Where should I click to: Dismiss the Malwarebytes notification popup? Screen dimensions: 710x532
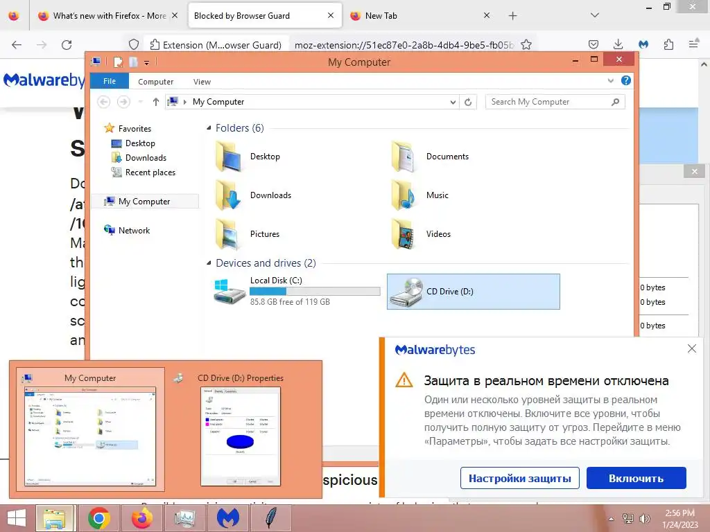(x=691, y=348)
